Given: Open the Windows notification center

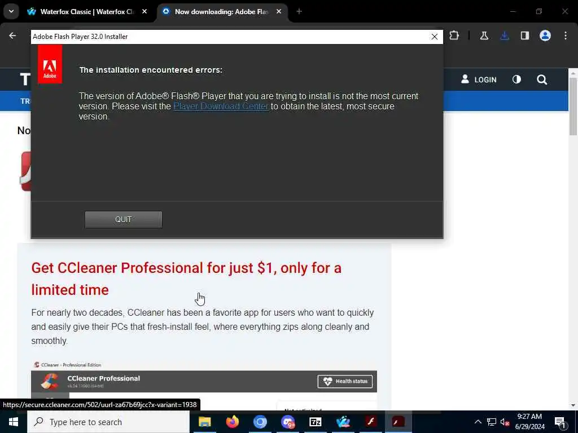Looking at the screenshot, I should tap(561, 422).
